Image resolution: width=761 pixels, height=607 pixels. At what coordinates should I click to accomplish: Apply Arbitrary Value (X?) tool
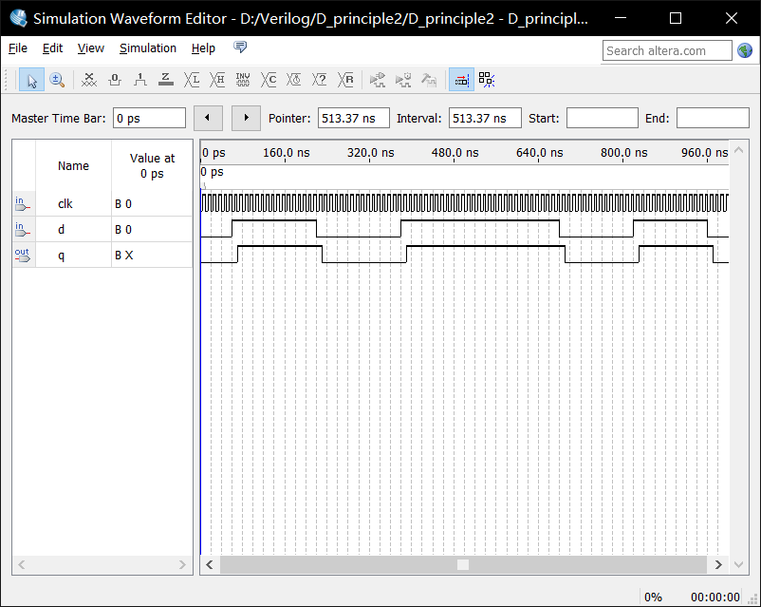tap(320, 80)
